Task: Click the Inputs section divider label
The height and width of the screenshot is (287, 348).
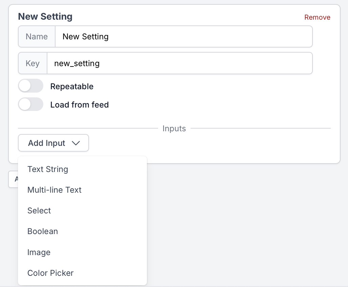Action: 174,129
